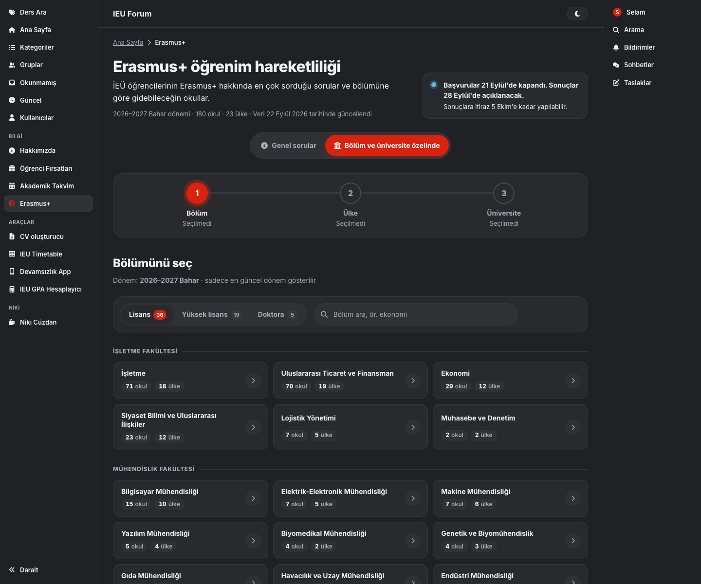Screen dimensions: 701x584
Task: Focus the Bölüm ara search field
Action: [416, 314]
